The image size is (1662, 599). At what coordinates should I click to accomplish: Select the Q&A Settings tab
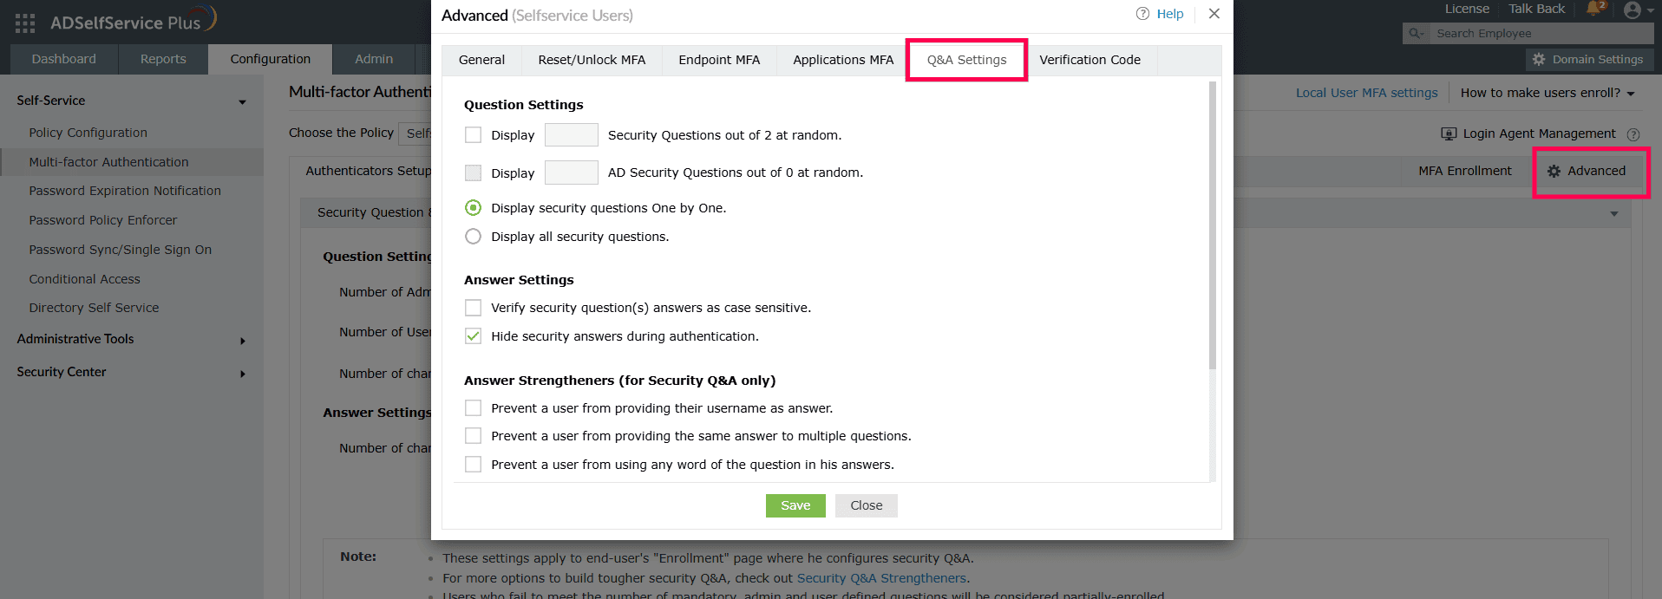(966, 60)
